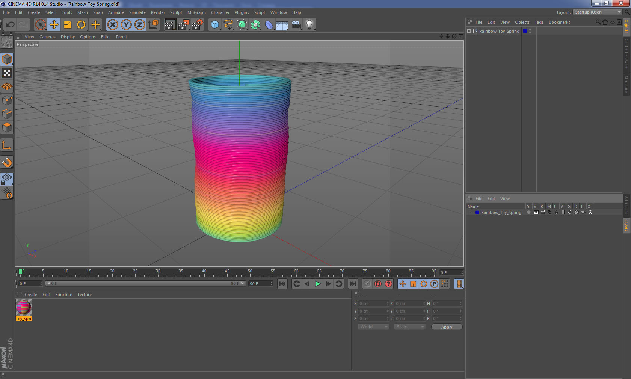
Task: Open the viewport Cameras menu
Action: tap(47, 37)
